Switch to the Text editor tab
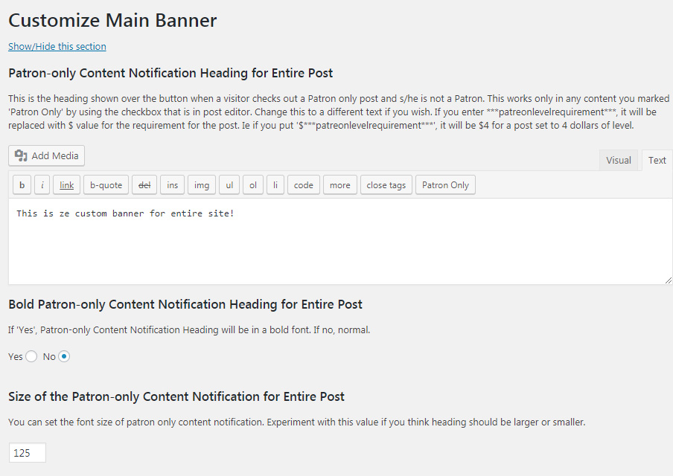This screenshot has width=673, height=476. (x=657, y=161)
